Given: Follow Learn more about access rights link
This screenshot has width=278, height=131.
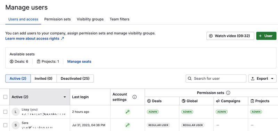Looking at the screenshot, I should tap(34, 38).
